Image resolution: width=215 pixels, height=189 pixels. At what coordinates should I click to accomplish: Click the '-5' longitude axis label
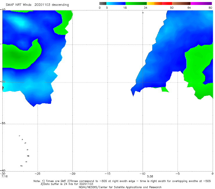point(178,174)
